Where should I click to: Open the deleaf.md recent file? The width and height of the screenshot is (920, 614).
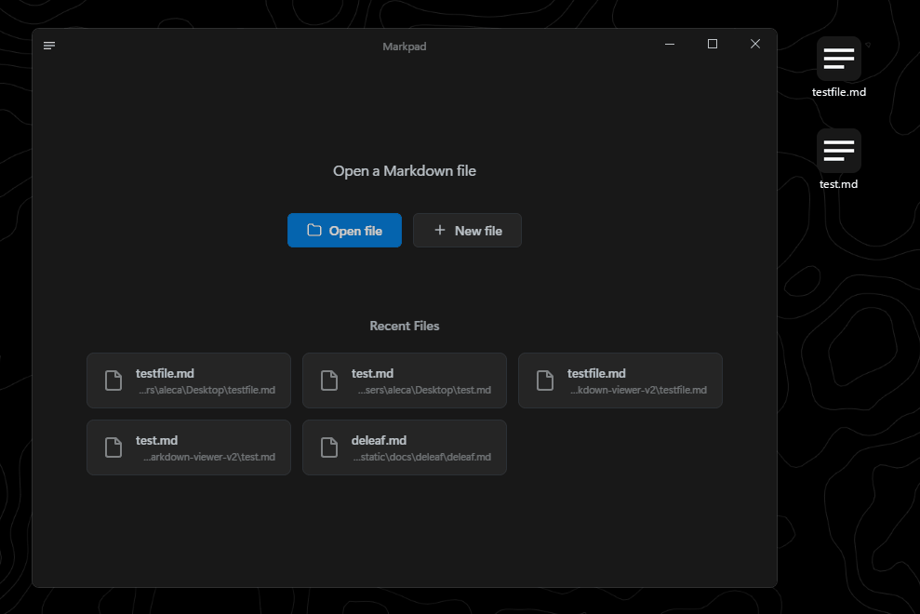point(405,447)
